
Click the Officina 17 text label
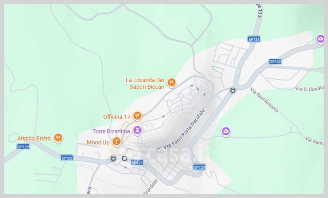tap(117, 117)
